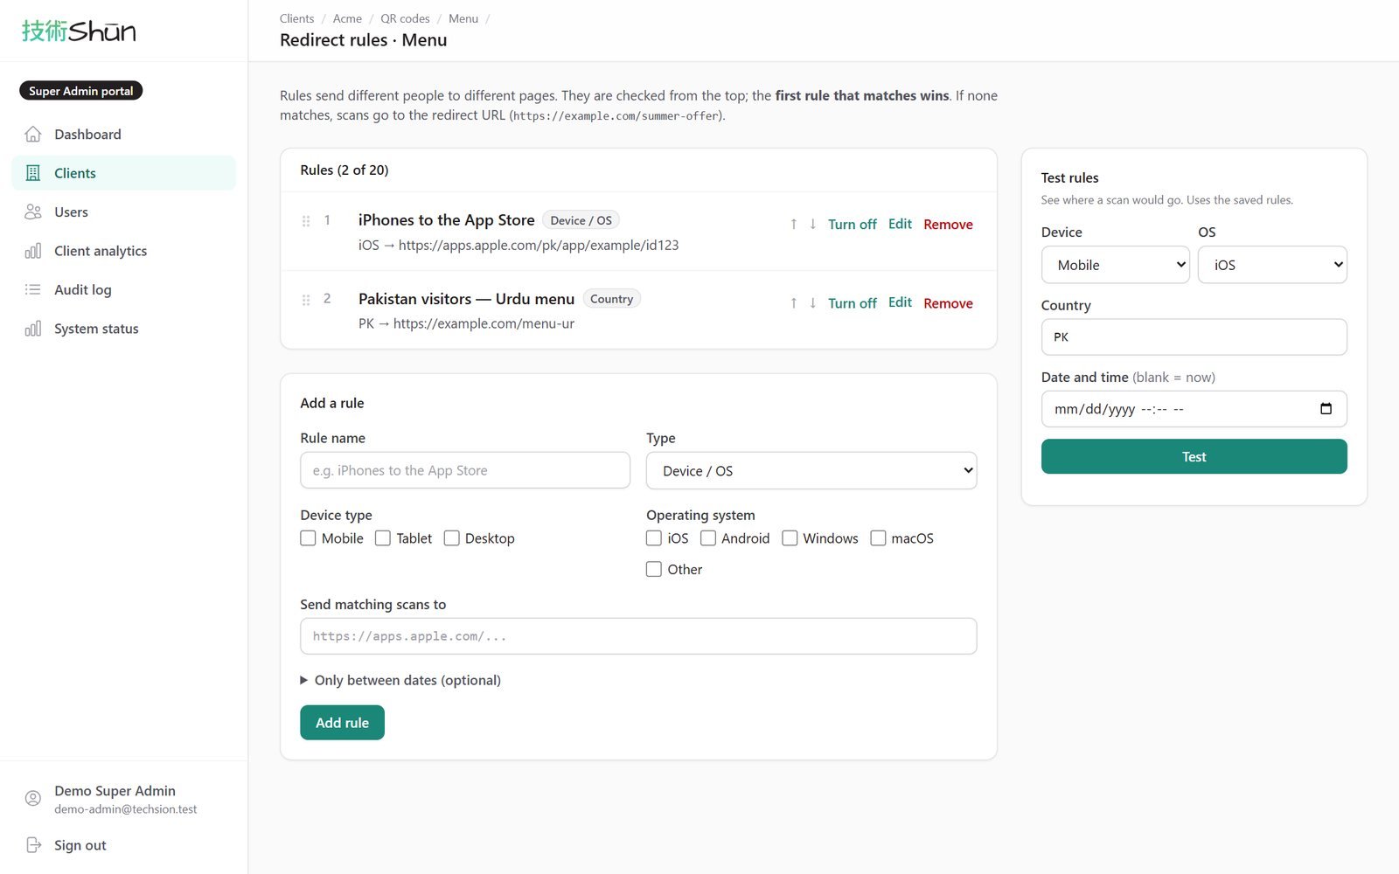This screenshot has width=1399, height=874.
Task: Click the Client analytics chart icon
Action: (x=33, y=251)
